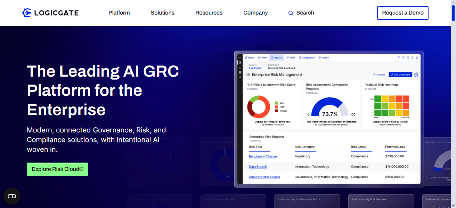
Task: Open the Resources navigation dropdown
Action: (209, 13)
